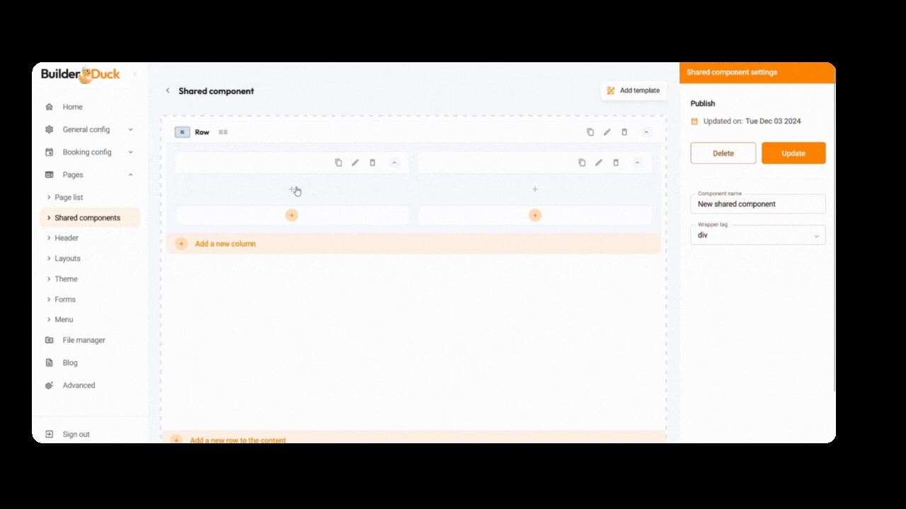Click the Component name input field
Screen dimensions: 906x509
757,204
